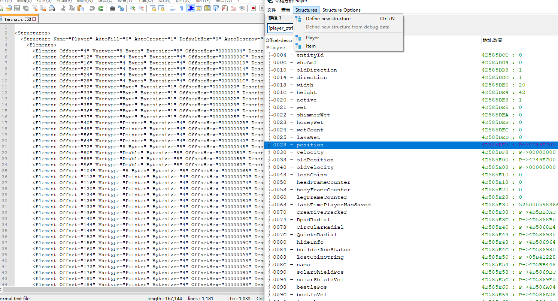558x301 pixels.
Task: Toggle show all characters with the pilcrow icon
Action: (181, 8)
